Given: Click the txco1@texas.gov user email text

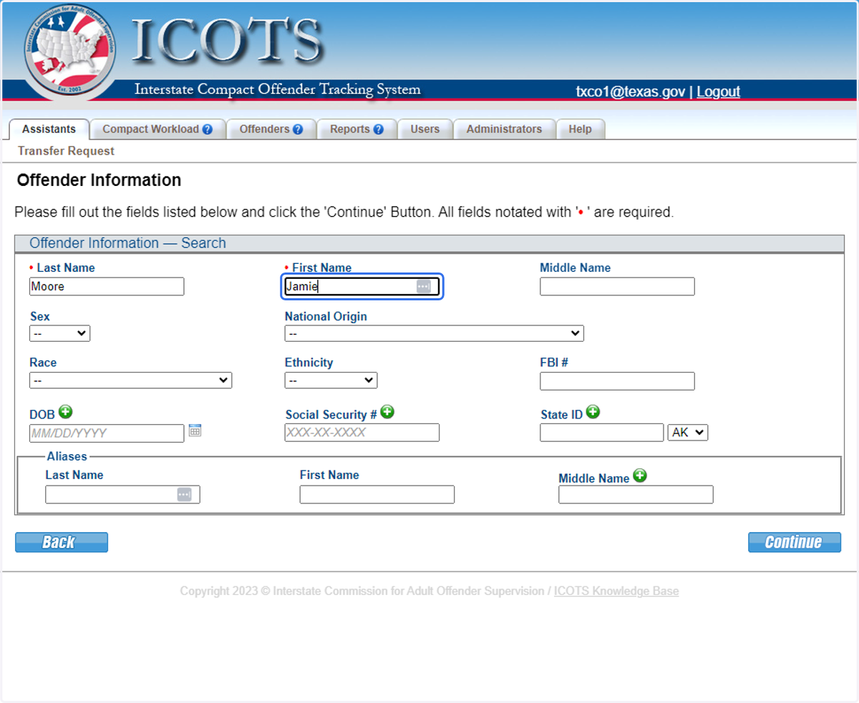Looking at the screenshot, I should (x=631, y=92).
